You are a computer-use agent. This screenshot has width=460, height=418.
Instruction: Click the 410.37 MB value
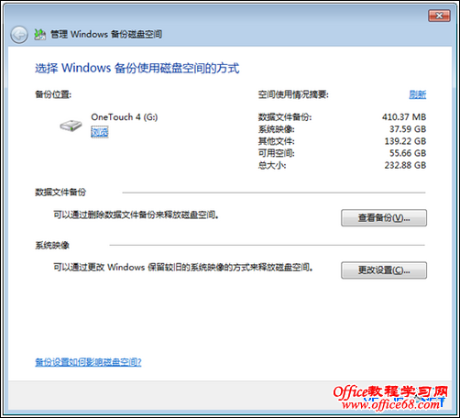[404, 117]
